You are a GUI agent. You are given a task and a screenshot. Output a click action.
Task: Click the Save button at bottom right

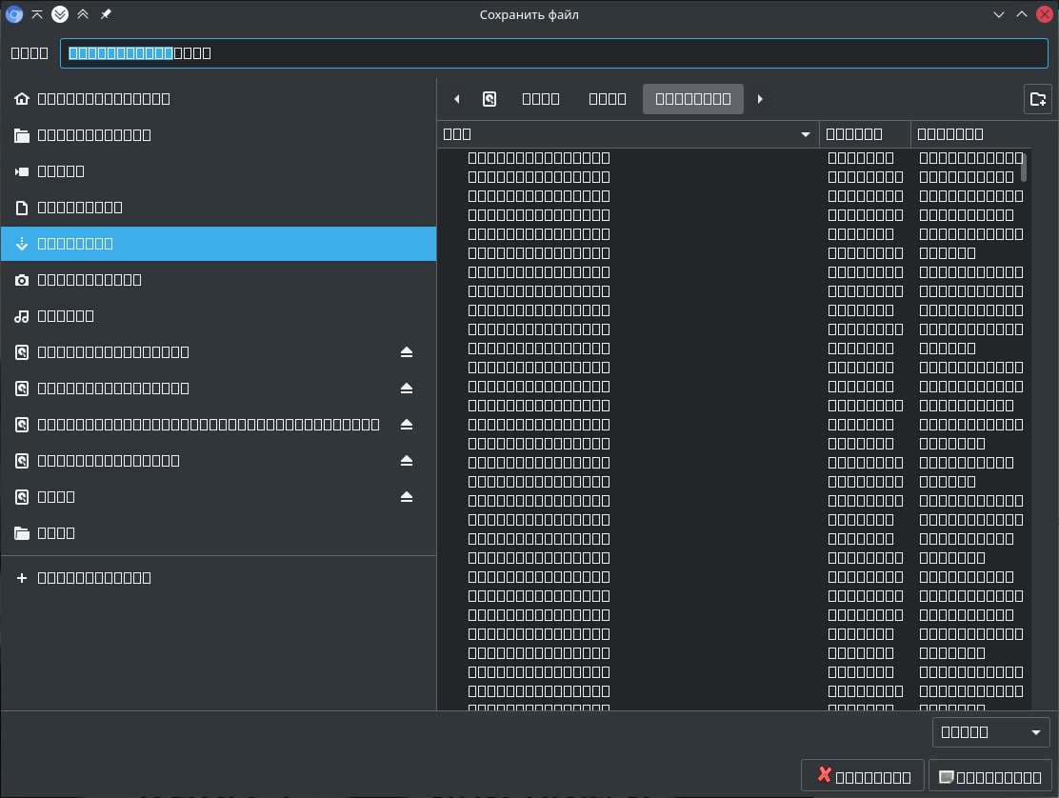990,776
